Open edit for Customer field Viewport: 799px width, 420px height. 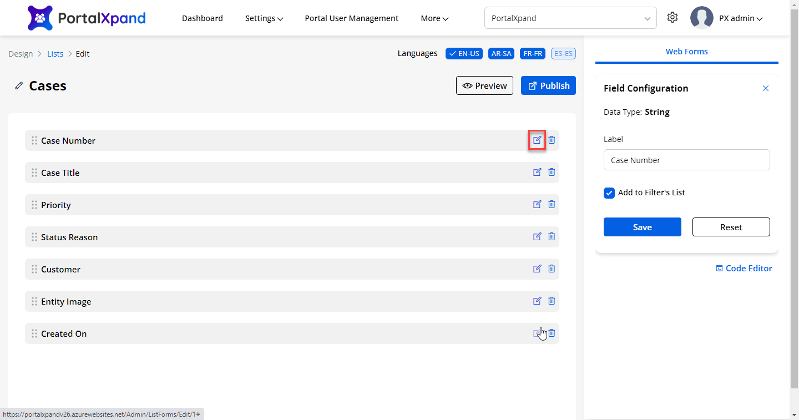[x=537, y=269]
